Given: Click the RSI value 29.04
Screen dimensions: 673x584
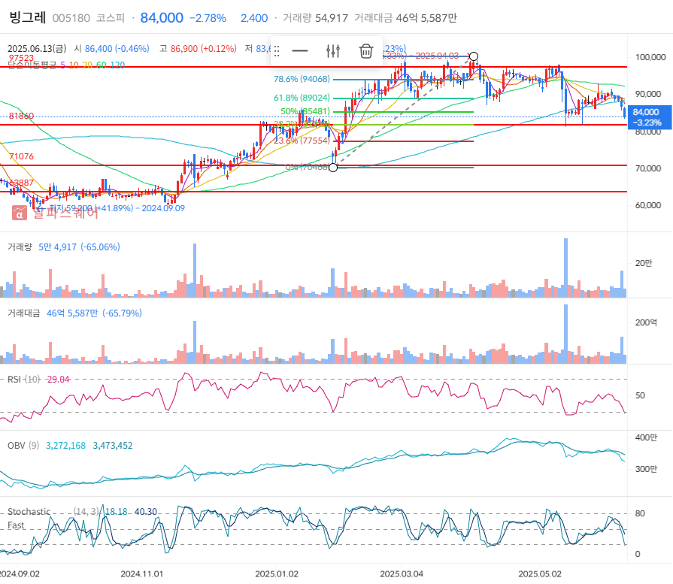Looking at the screenshot, I should pyautogui.click(x=58, y=380).
